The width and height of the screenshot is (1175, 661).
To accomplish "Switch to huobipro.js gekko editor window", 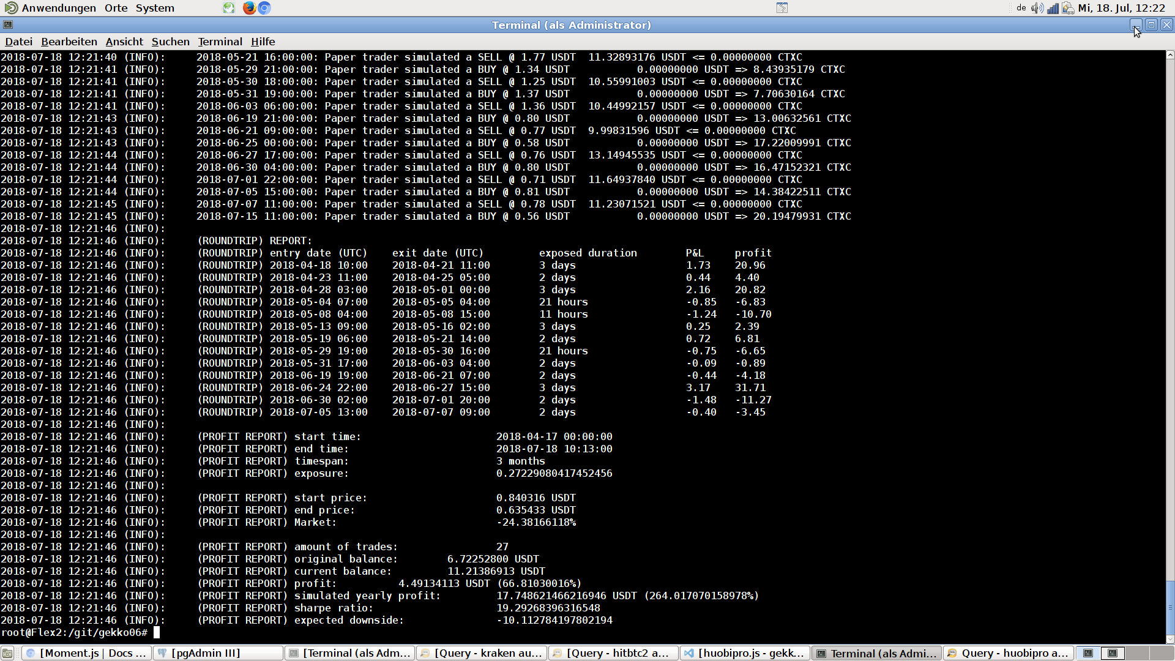I will 745,653.
